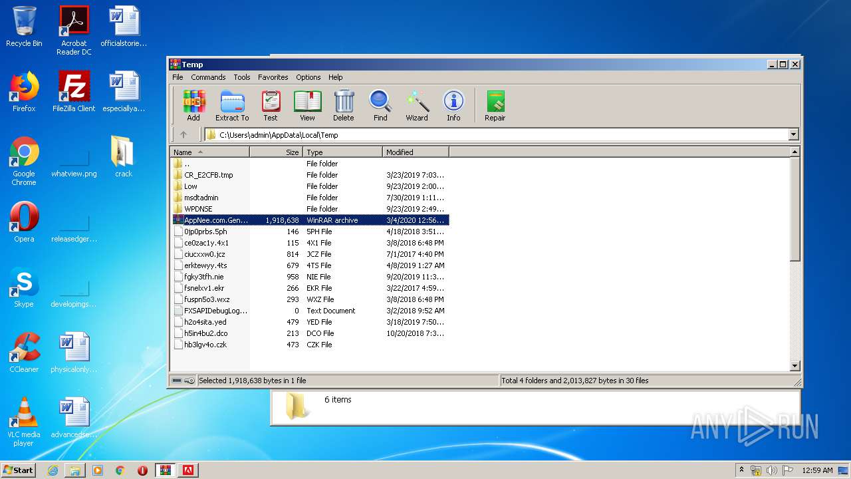The width and height of the screenshot is (851, 479).
Task: Click the file list scroll down arrow
Action: click(794, 365)
